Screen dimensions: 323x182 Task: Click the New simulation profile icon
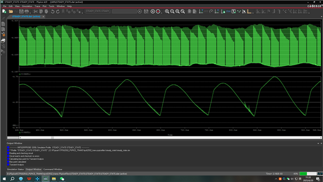(x=4, y=11)
